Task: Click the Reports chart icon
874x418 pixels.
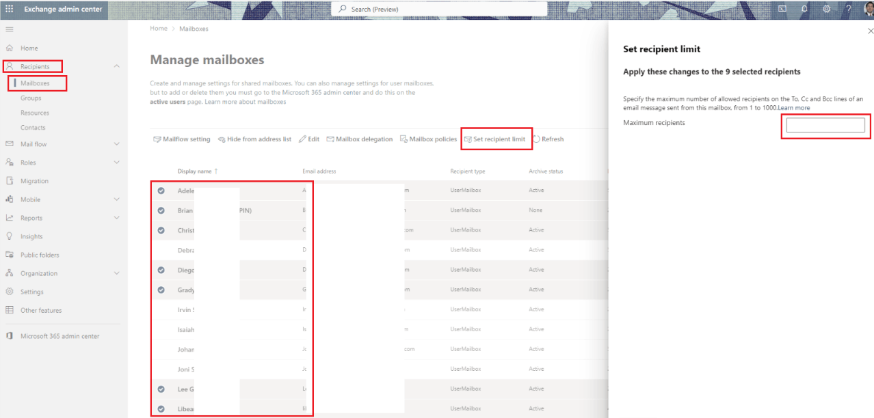Action: pyautogui.click(x=10, y=218)
